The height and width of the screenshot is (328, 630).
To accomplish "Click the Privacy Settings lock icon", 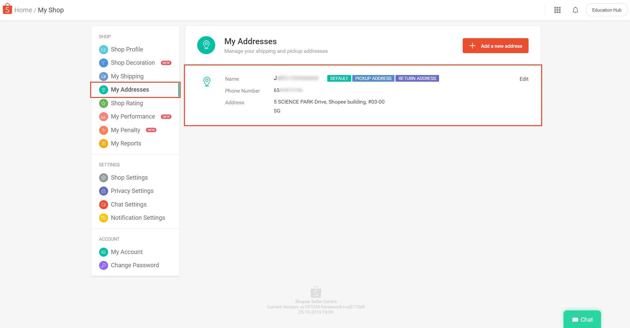I will [103, 191].
